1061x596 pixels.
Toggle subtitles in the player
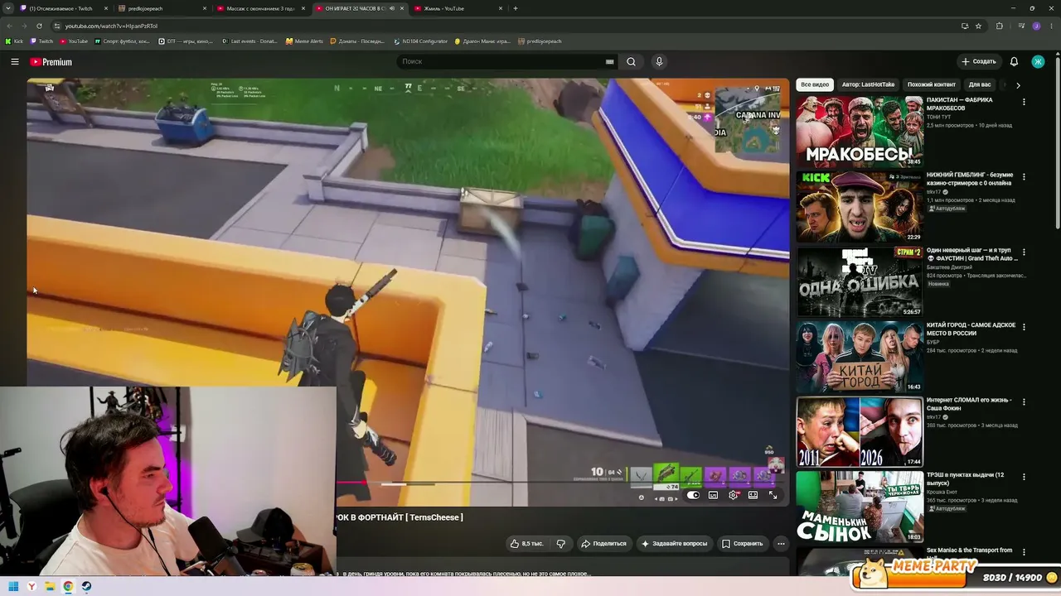pyautogui.click(x=713, y=495)
